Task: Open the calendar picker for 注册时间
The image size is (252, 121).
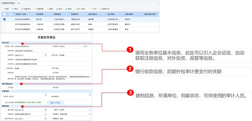Action: click(x=45, y=55)
